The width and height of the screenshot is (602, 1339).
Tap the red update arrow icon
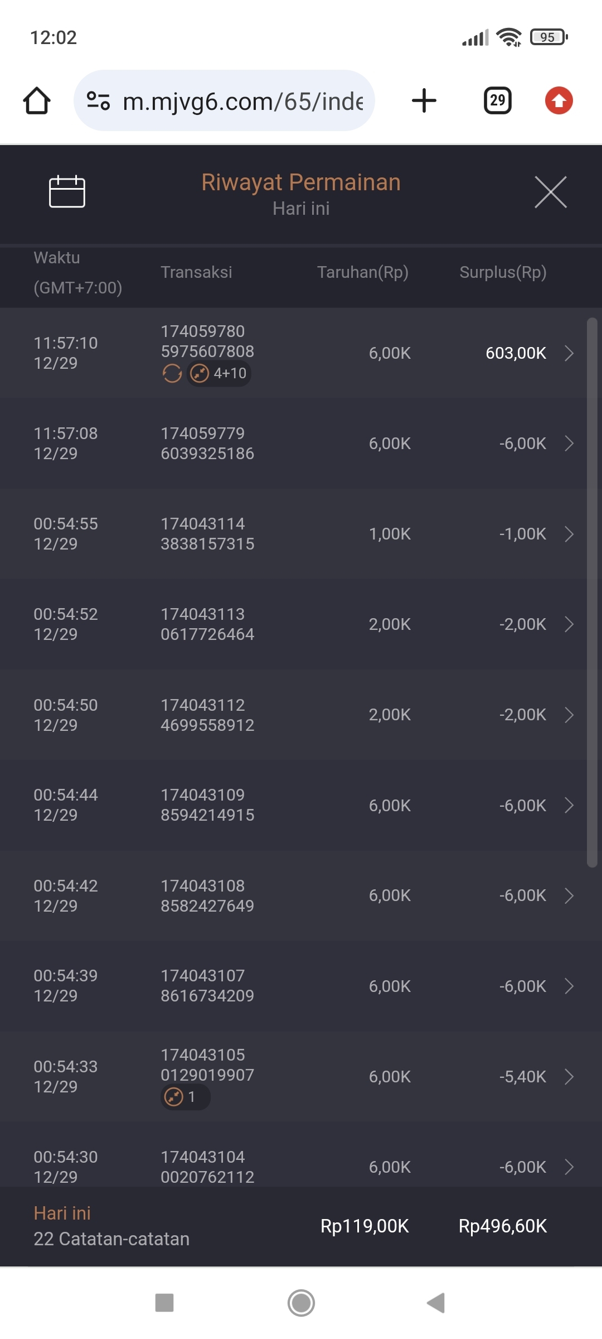(559, 101)
